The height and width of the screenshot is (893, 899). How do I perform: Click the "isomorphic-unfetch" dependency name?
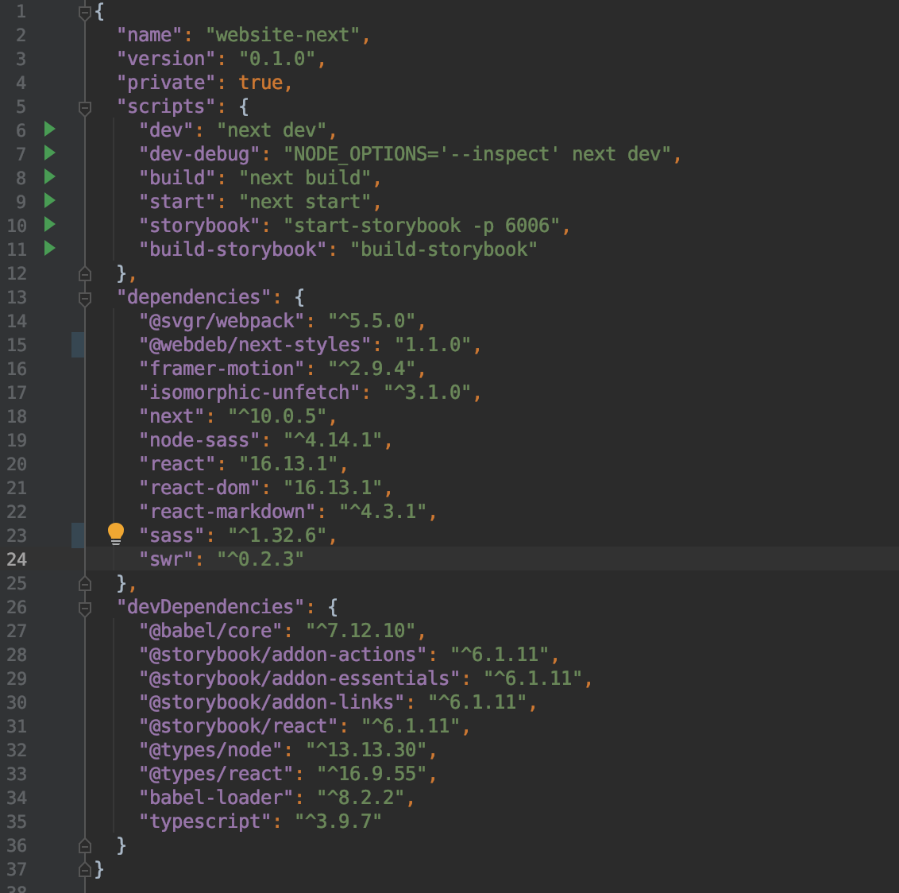250,392
